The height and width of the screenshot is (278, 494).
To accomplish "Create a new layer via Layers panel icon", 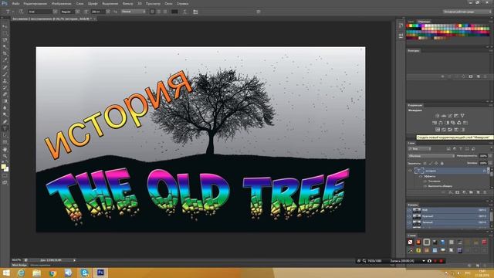I will pos(478,192).
